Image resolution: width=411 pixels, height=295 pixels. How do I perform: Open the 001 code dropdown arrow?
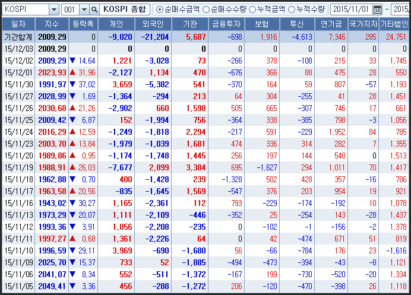(x=84, y=9)
